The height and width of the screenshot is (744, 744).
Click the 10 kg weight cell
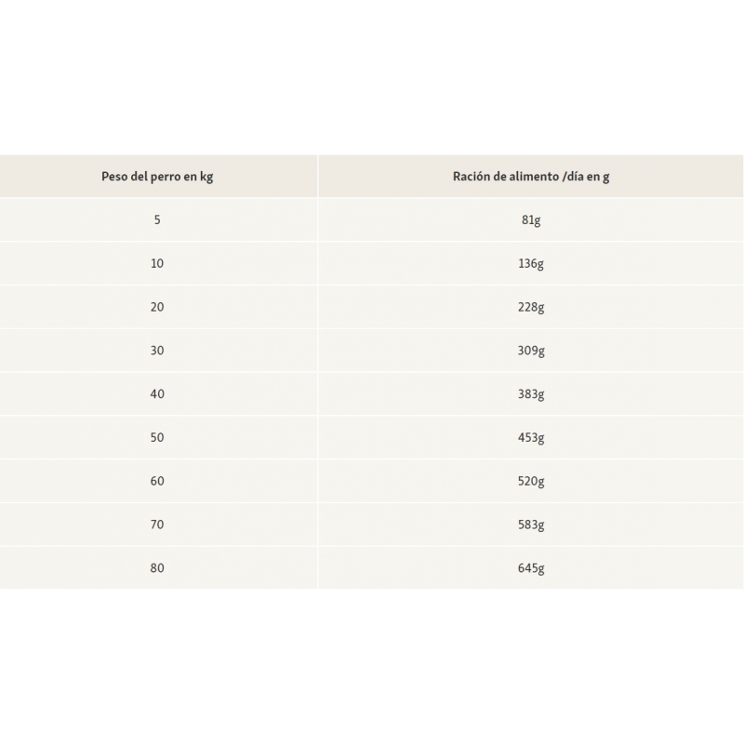tap(157, 264)
